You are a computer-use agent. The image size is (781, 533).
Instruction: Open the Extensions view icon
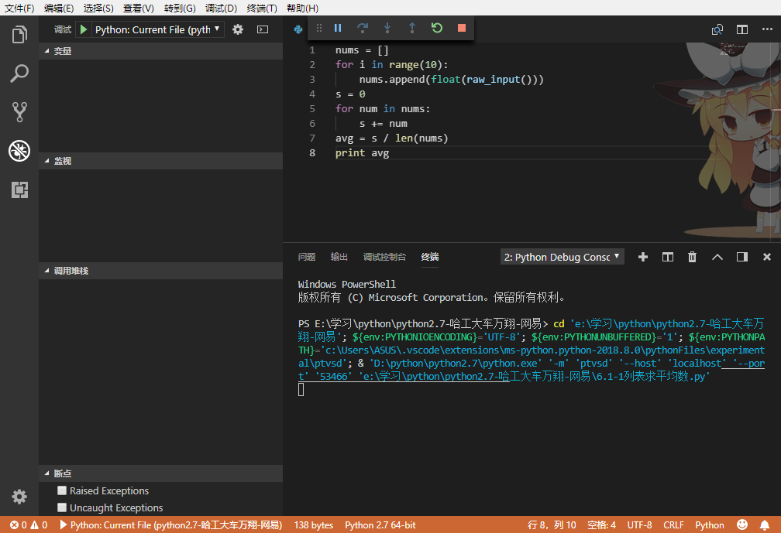pyautogui.click(x=19, y=190)
